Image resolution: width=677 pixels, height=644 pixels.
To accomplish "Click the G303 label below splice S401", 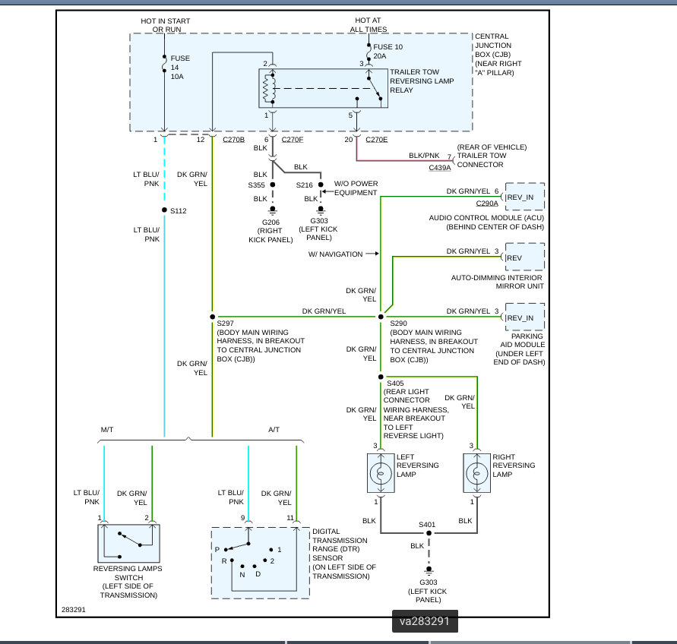I will click(x=428, y=591).
